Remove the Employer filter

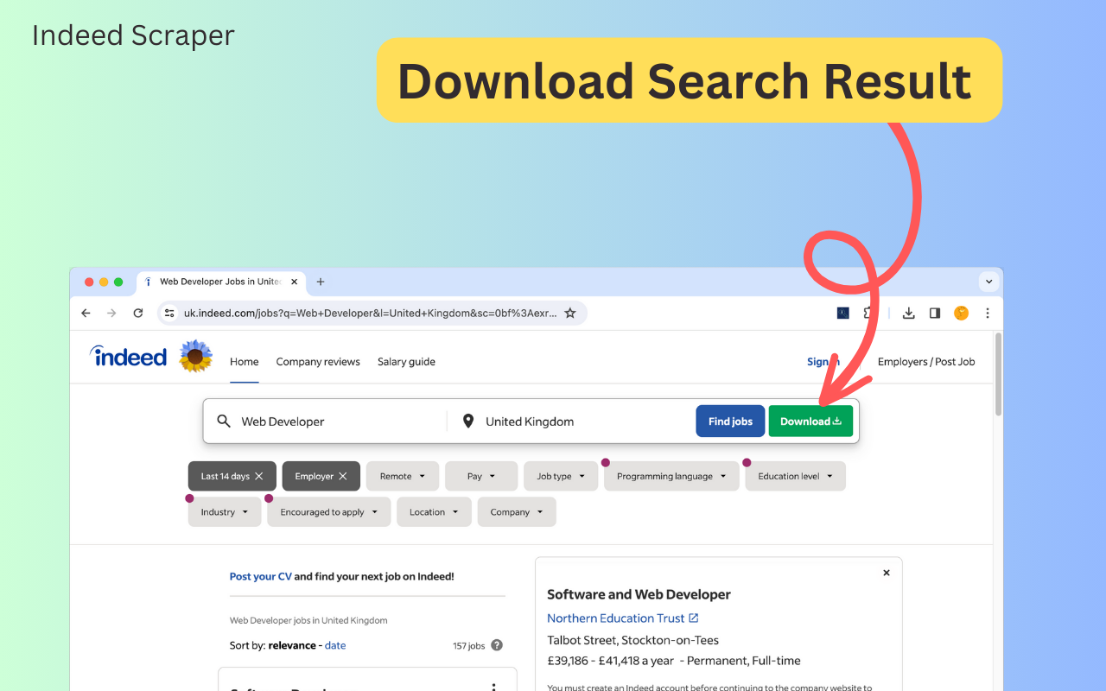(x=343, y=476)
